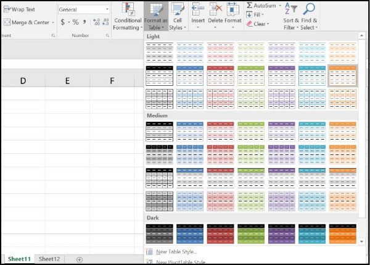Click the Conditional Formatting icon

[x=128, y=9]
